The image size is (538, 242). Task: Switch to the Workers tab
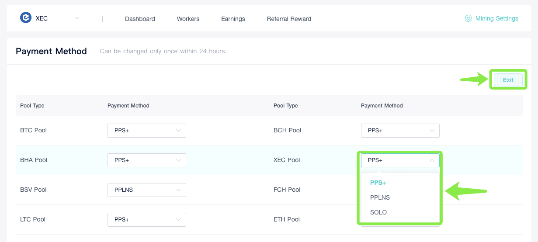[188, 19]
